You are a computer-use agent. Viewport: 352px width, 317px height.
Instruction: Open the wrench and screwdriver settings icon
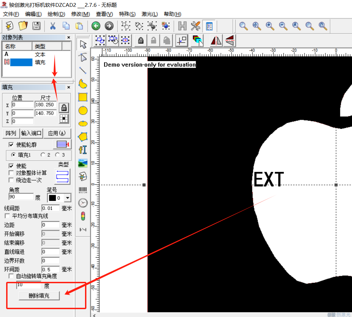tap(195, 26)
